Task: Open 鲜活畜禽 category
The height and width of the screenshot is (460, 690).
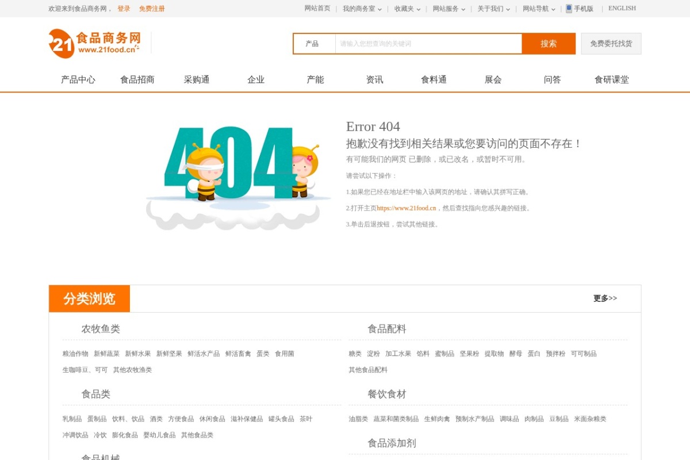Action: [x=238, y=354]
